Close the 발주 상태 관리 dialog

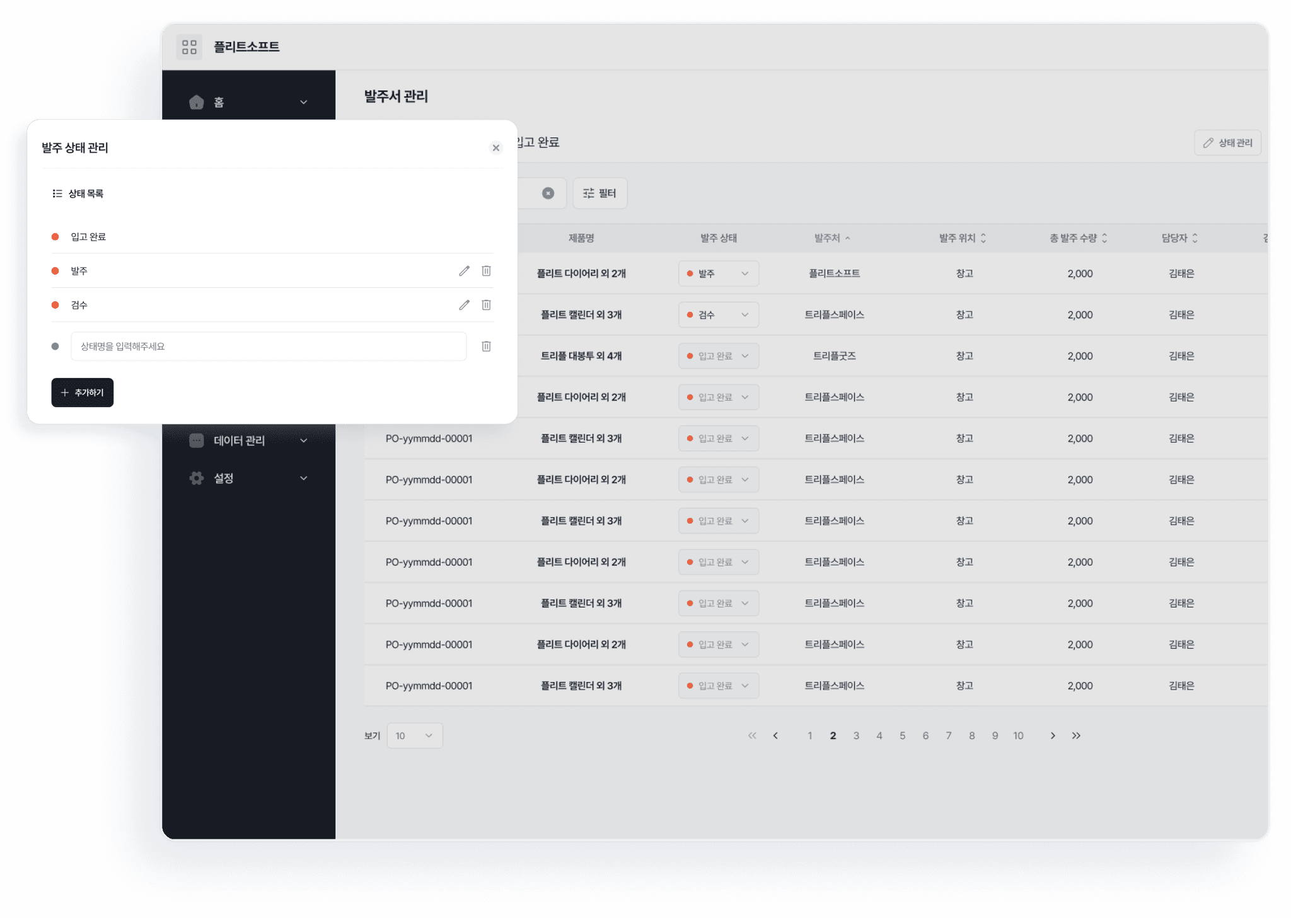coord(496,148)
